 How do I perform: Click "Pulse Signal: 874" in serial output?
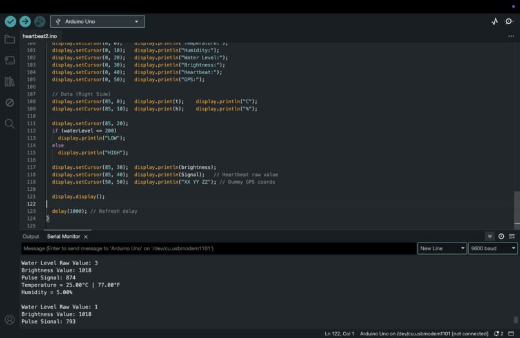click(x=48, y=277)
